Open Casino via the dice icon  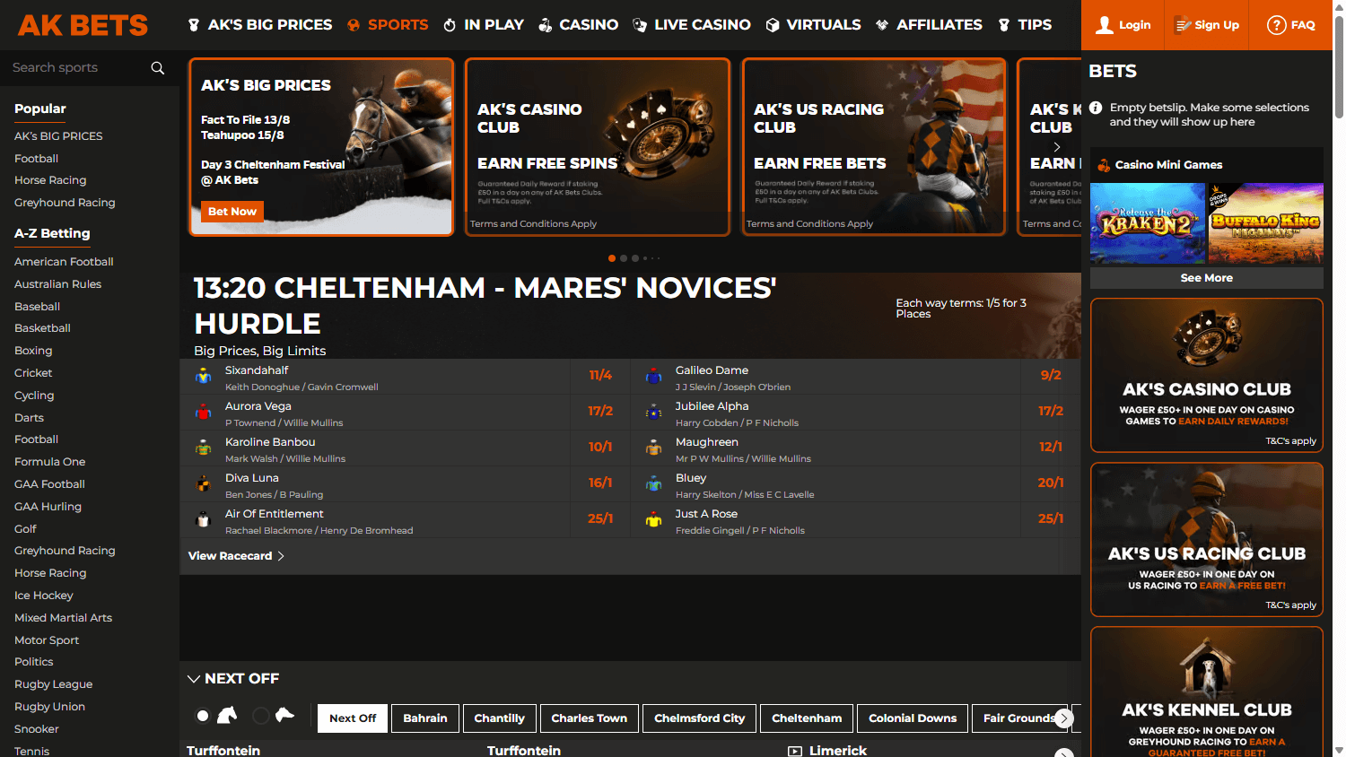(x=546, y=25)
